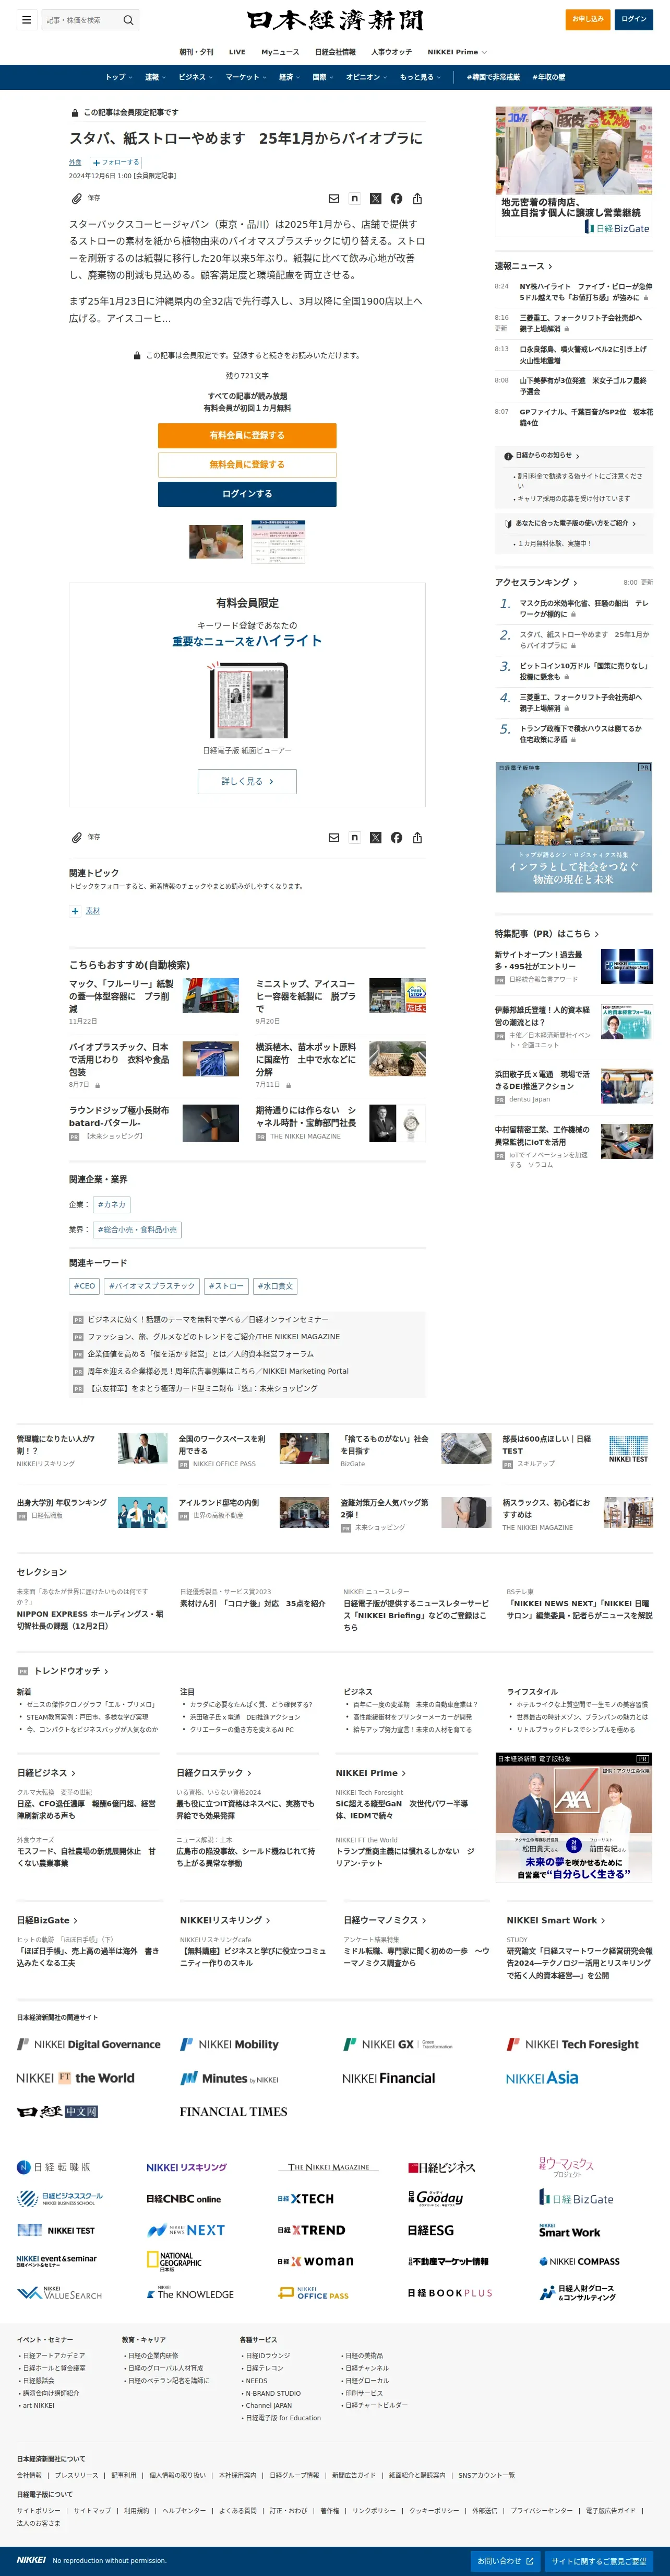Click the bottom paperclip 保存 icon

[x=77, y=837]
